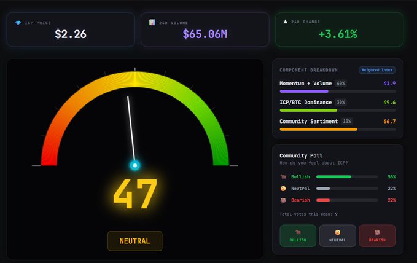Click the green Bullish poll bar
This screenshot has height=263, width=417.
pos(347,177)
